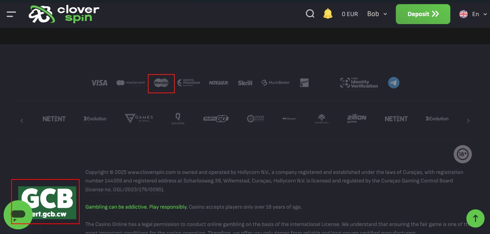Image resolution: width=490 pixels, height=234 pixels.
Task: Click the Play'n GO provider logo
Action: tap(216, 119)
